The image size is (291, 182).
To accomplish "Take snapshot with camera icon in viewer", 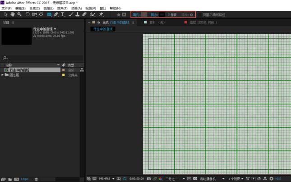I will click(x=149, y=179).
